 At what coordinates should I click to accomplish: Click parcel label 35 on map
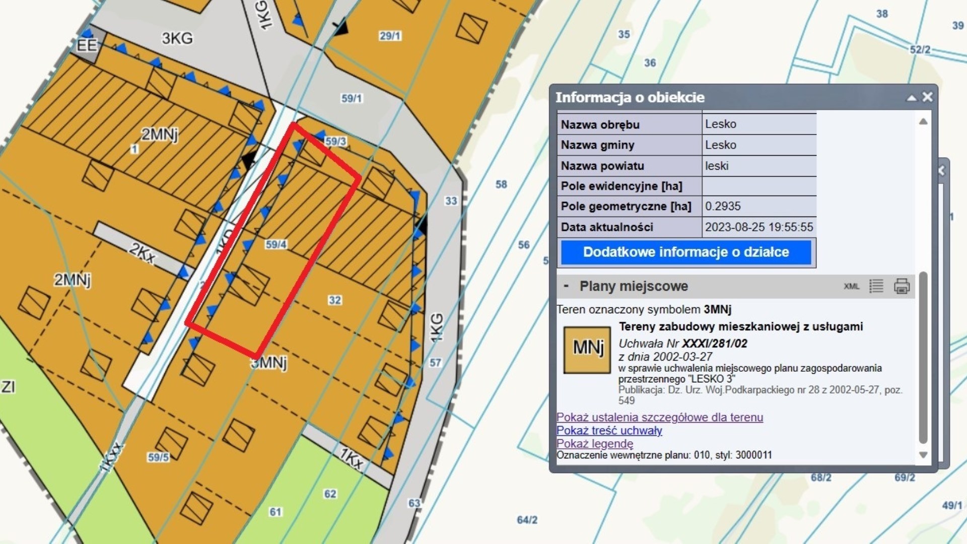pos(624,34)
